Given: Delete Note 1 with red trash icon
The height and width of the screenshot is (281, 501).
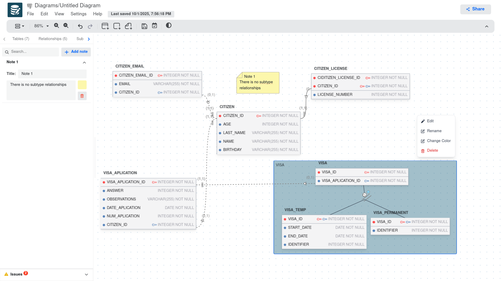Looking at the screenshot, I should point(82,96).
